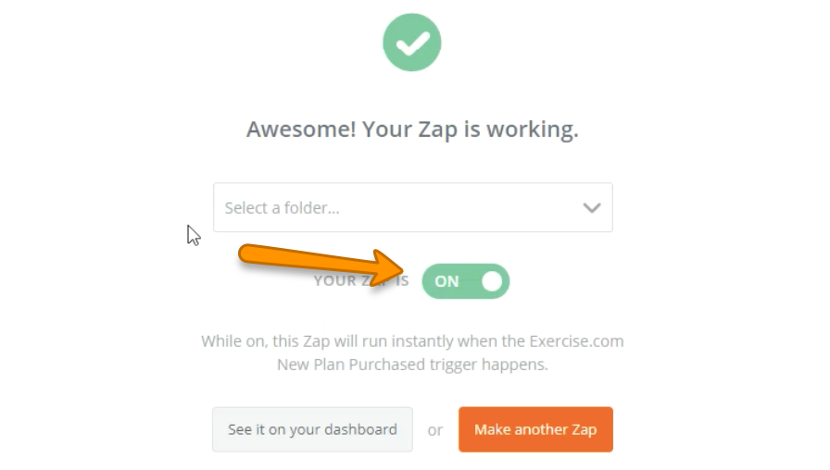Expand folder list via down chevron
The image size is (830, 470).
pos(592,208)
